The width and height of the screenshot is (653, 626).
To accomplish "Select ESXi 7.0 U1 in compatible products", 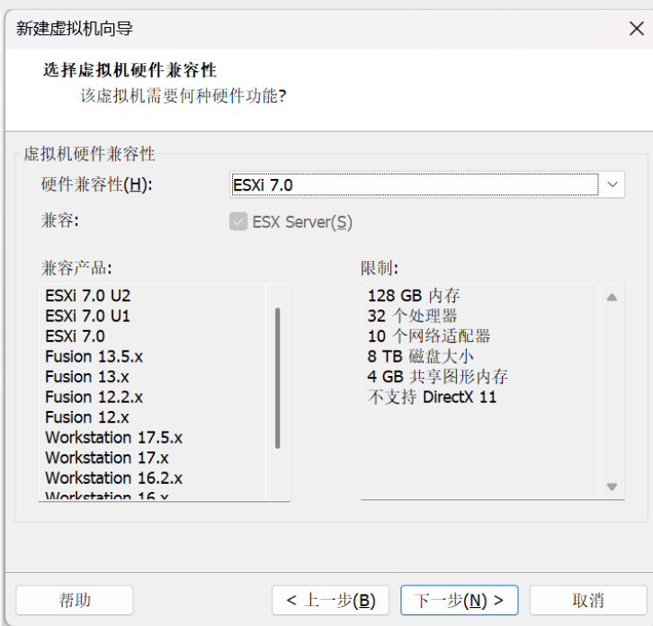I will (87, 316).
